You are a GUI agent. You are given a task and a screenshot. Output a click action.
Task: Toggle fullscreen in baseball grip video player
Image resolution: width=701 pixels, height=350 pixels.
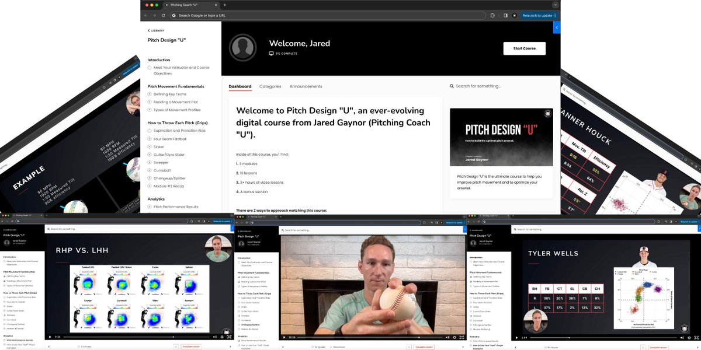(x=461, y=337)
